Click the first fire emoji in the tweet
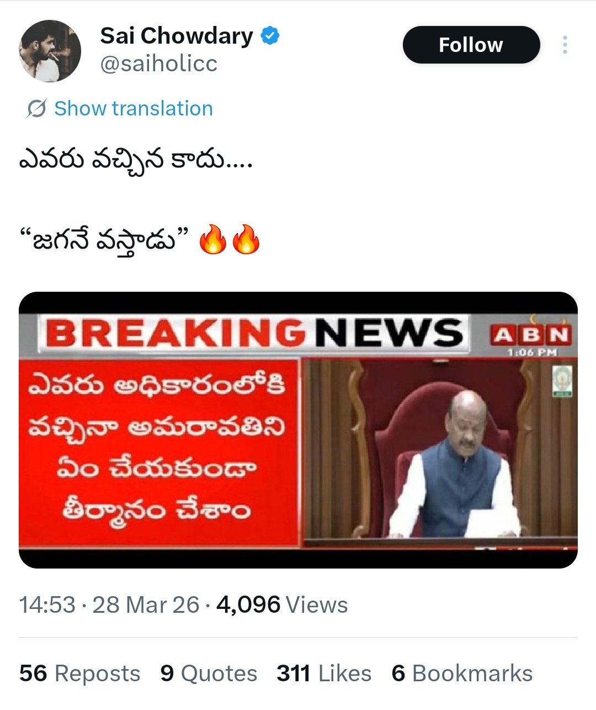 (213, 239)
